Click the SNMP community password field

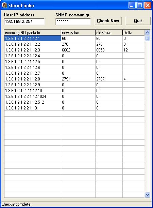pos(73,21)
